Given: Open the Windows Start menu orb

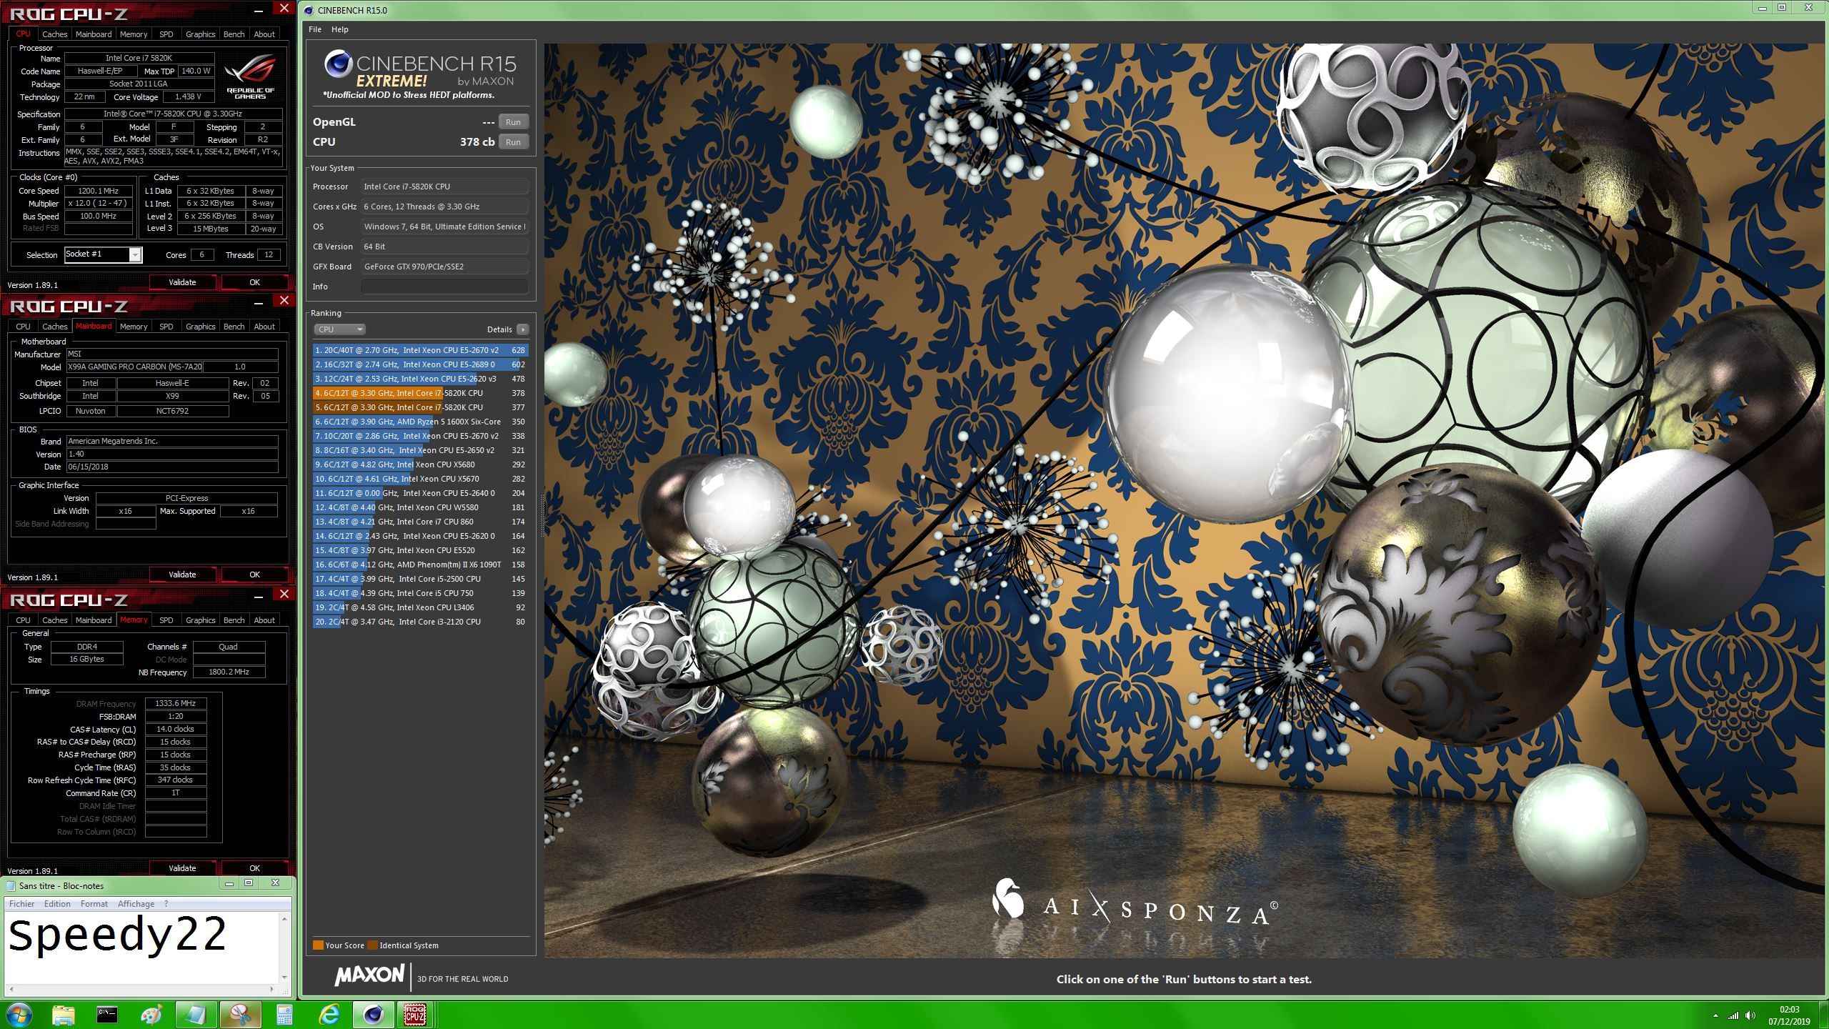Looking at the screenshot, I should 19,1014.
